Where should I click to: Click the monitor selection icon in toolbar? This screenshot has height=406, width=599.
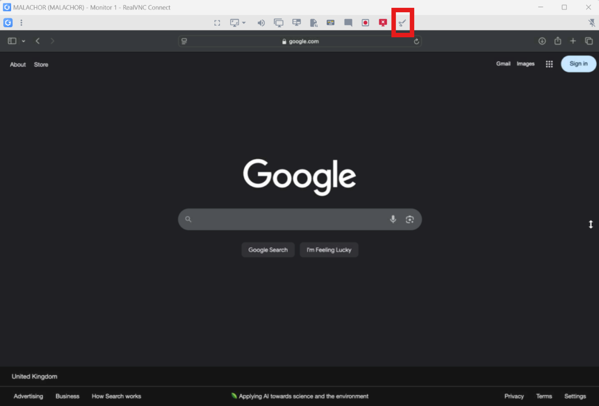click(x=279, y=23)
